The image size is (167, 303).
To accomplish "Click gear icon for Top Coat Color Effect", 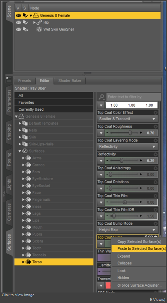I will [156, 113].
